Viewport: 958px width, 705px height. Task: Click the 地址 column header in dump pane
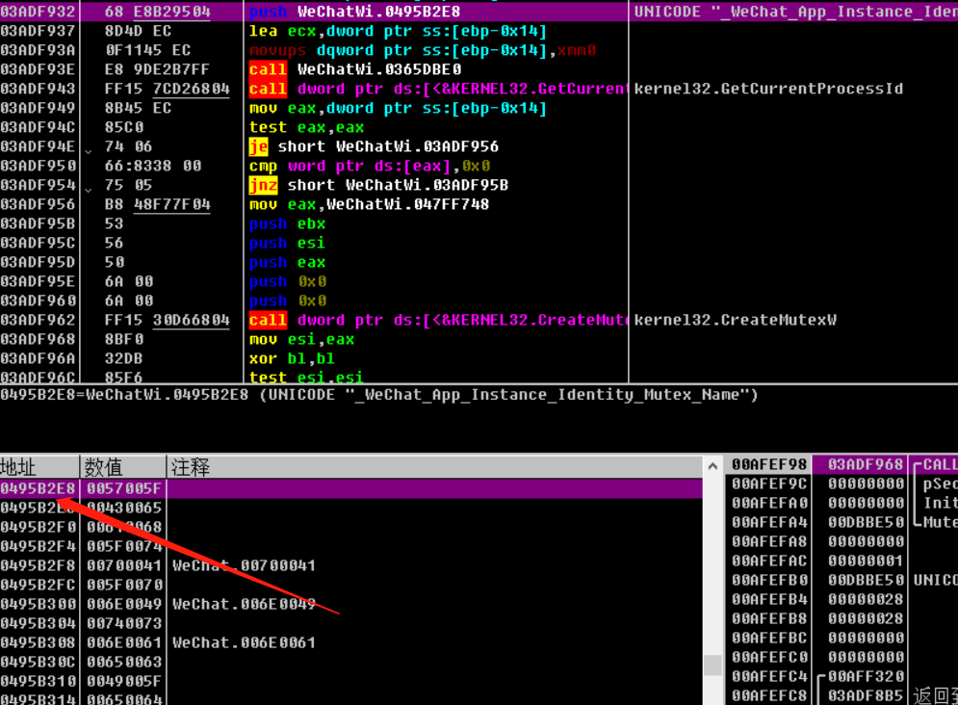coord(39,467)
